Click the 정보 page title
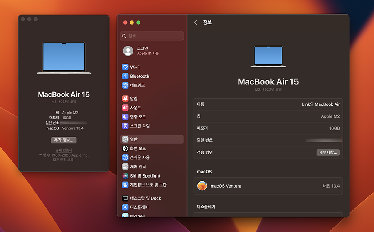Image resolution: width=374 pixels, height=232 pixels. [x=207, y=22]
